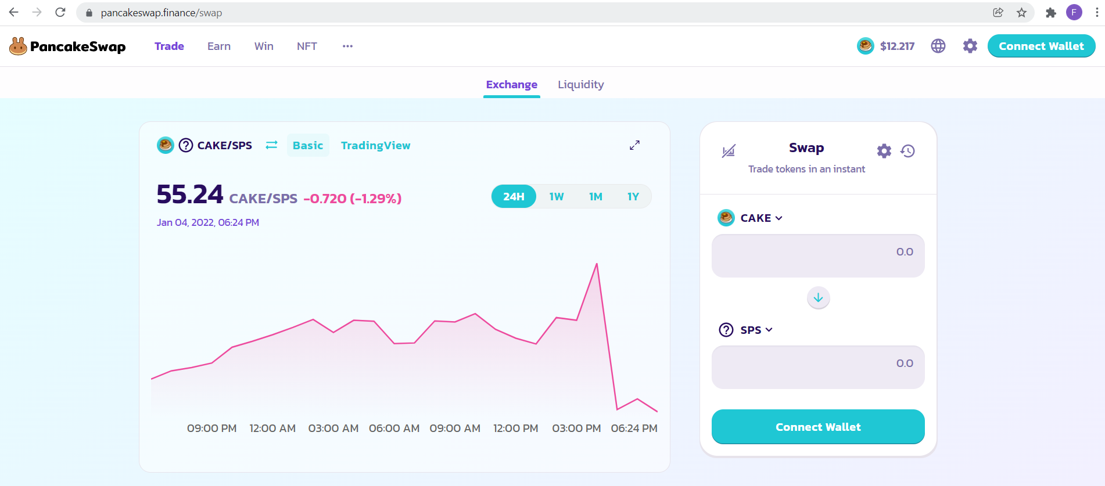
Task: Click Connect Wallet in swap panel
Action: pyautogui.click(x=818, y=427)
